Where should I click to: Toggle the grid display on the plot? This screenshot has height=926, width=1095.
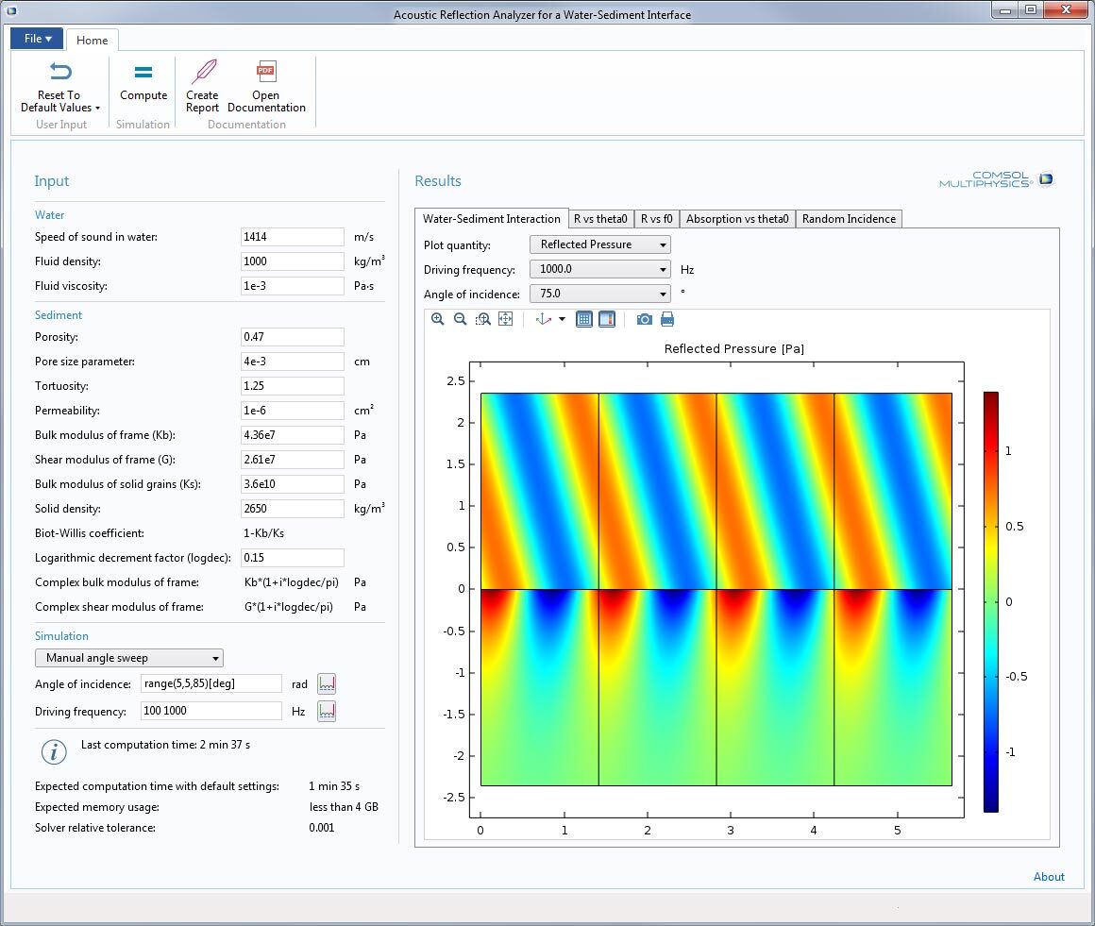pos(583,319)
